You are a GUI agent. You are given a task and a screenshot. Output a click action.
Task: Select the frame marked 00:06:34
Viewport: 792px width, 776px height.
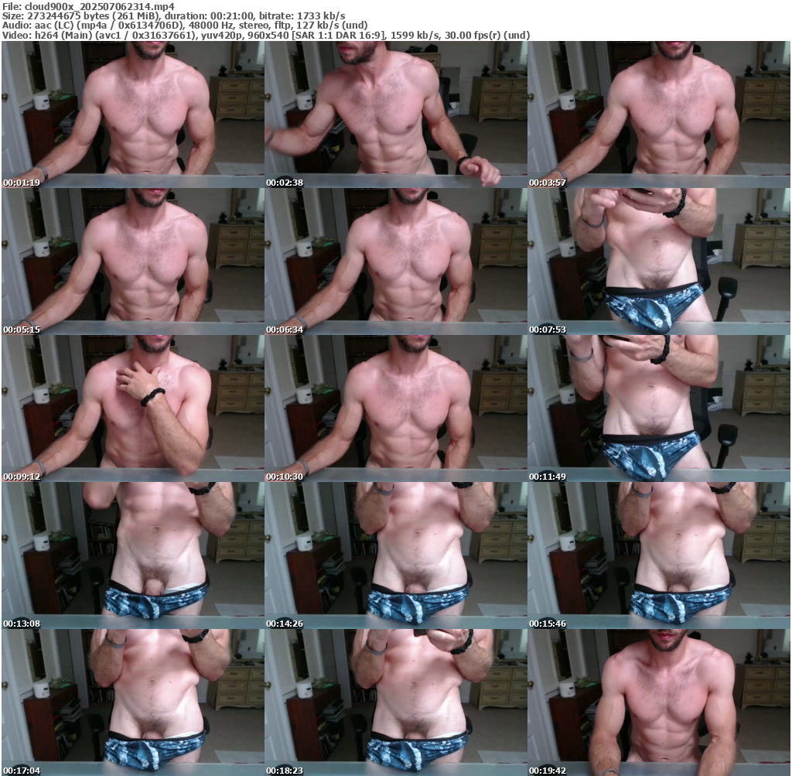tap(396, 262)
